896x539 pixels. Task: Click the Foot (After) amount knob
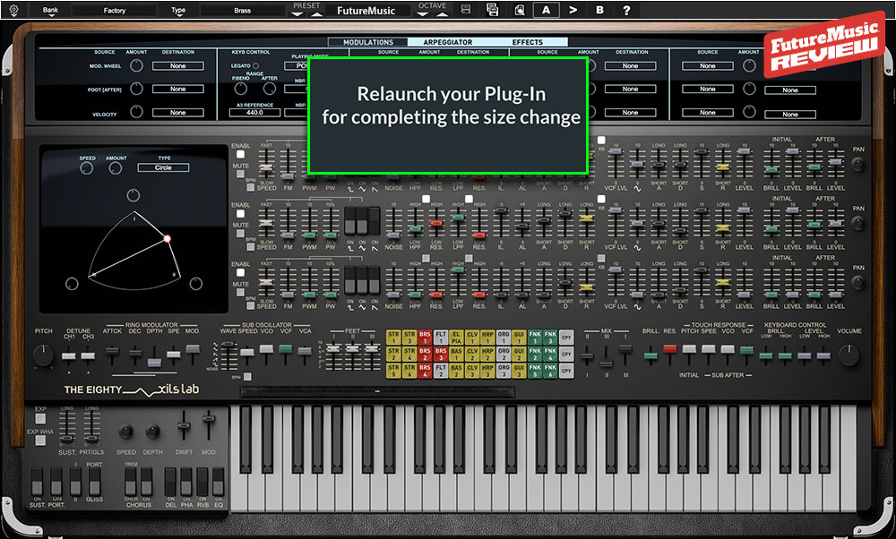136,89
